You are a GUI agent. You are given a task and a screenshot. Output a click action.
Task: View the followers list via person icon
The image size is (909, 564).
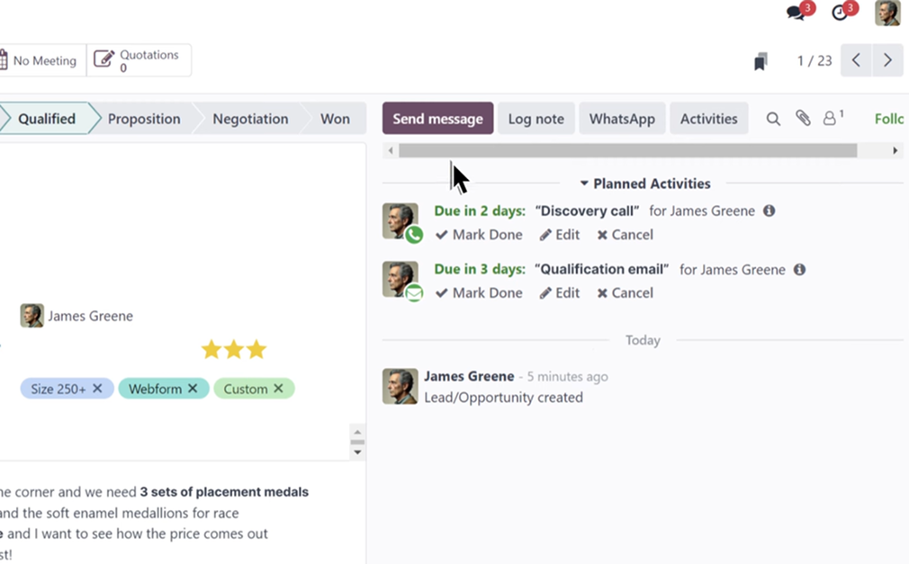(x=830, y=118)
